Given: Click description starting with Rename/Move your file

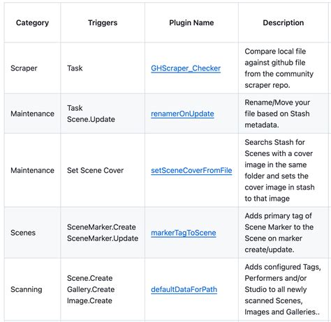Looking at the screenshot, I should [x=277, y=114].
